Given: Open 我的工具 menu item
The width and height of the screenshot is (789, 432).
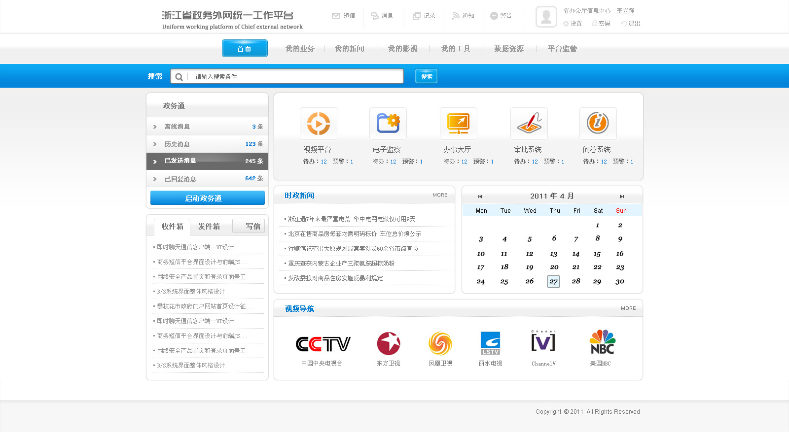Looking at the screenshot, I should pos(456,49).
